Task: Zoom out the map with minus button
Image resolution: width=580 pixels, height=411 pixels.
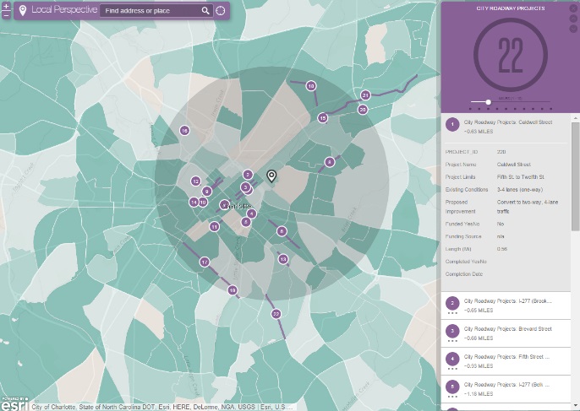Action: pos(6,15)
